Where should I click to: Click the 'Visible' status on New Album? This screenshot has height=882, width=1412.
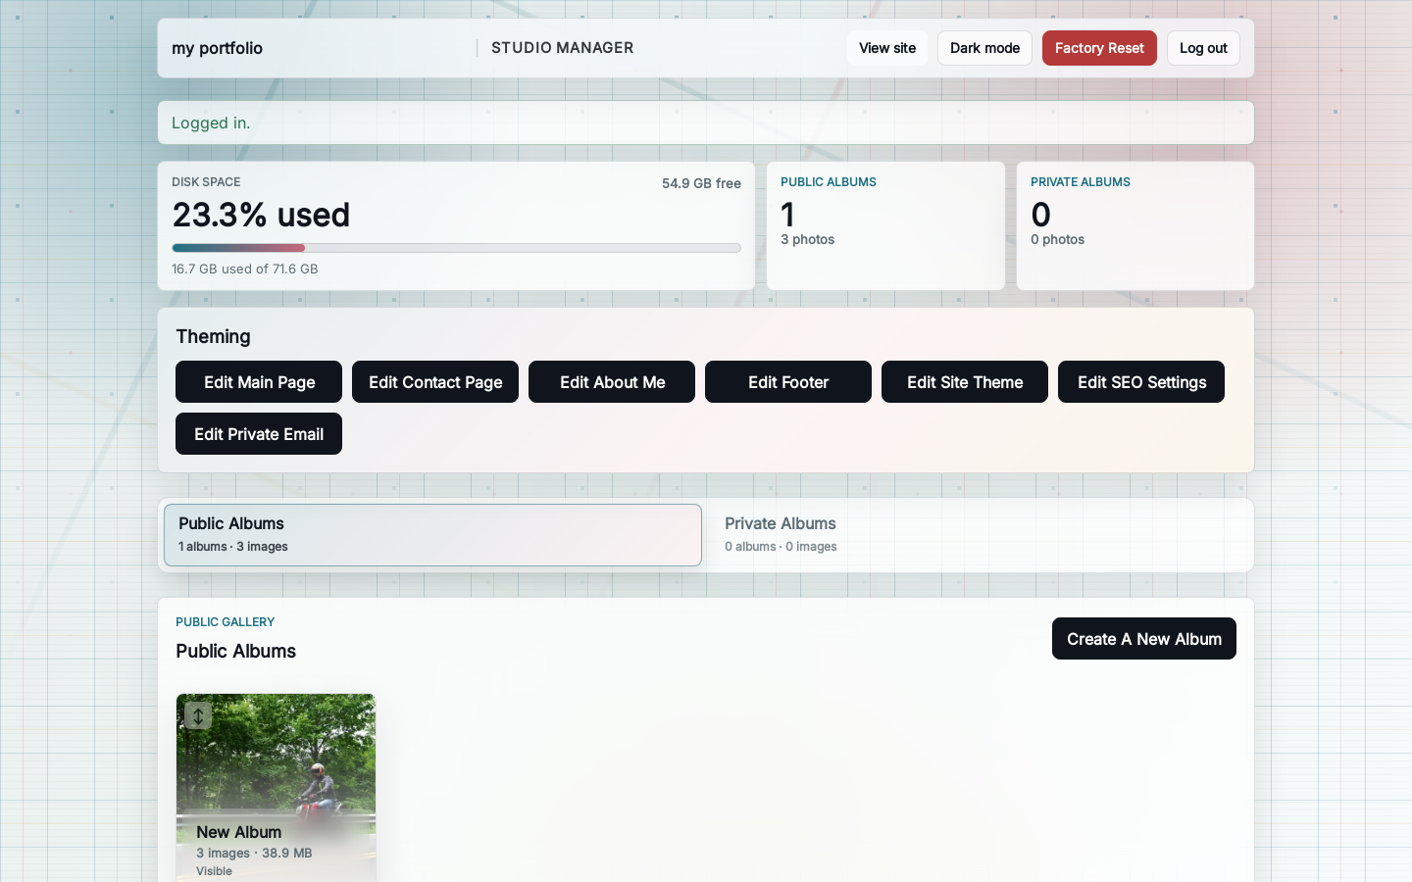214,871
